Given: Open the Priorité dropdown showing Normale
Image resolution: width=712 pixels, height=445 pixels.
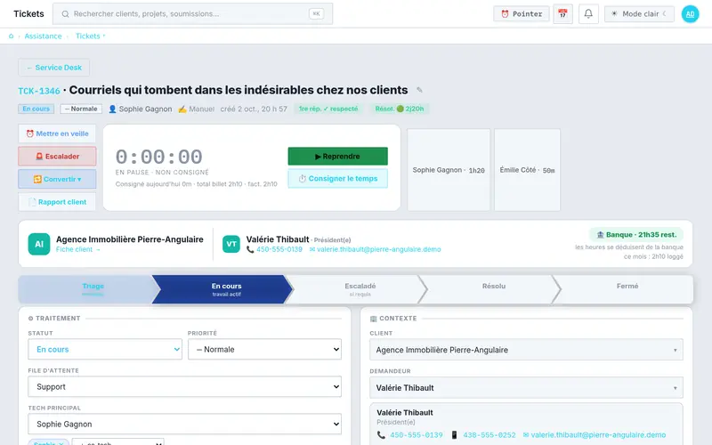Looking at the screenshot, I should point(264,349).
